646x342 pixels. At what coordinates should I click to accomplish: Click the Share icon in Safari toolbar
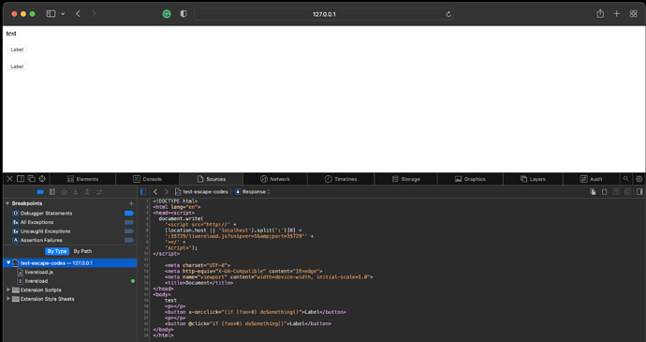click(600, 14)
